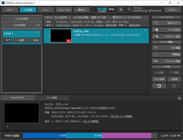This screenshot has width=183, height=140.
Task: Open BGM settings for トラック 1
Action: tap(36, 40)
